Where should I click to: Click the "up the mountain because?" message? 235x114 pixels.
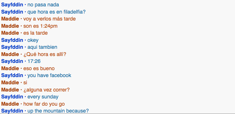[58, 111]
